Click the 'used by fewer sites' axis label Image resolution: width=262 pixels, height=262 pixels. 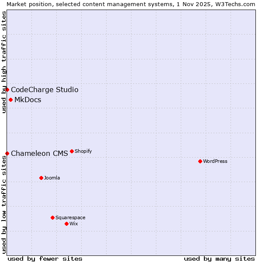pyautogui.click(x=45, y=259)
